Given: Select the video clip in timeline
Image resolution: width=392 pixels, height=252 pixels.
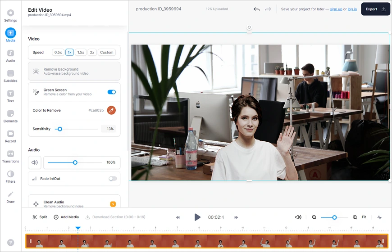Looking at the screenshot, I should (207, 241).
